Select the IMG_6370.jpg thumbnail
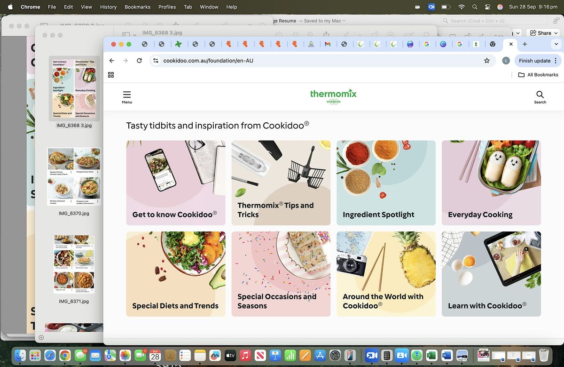Image resolution: width=564 pixels, height=367 pixels. [x=74, y=177]
